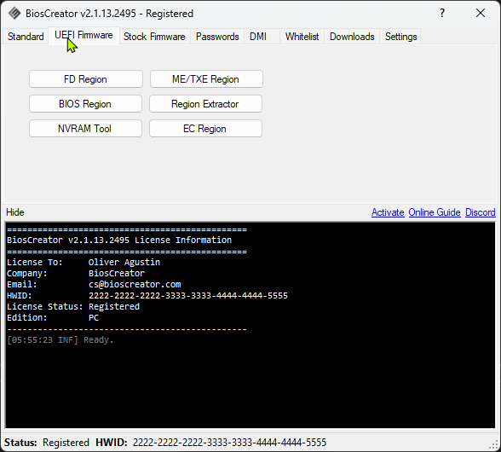The image size is (501, 452).
Task: Click the EC Region button
Action: click(x=205, y=128)
